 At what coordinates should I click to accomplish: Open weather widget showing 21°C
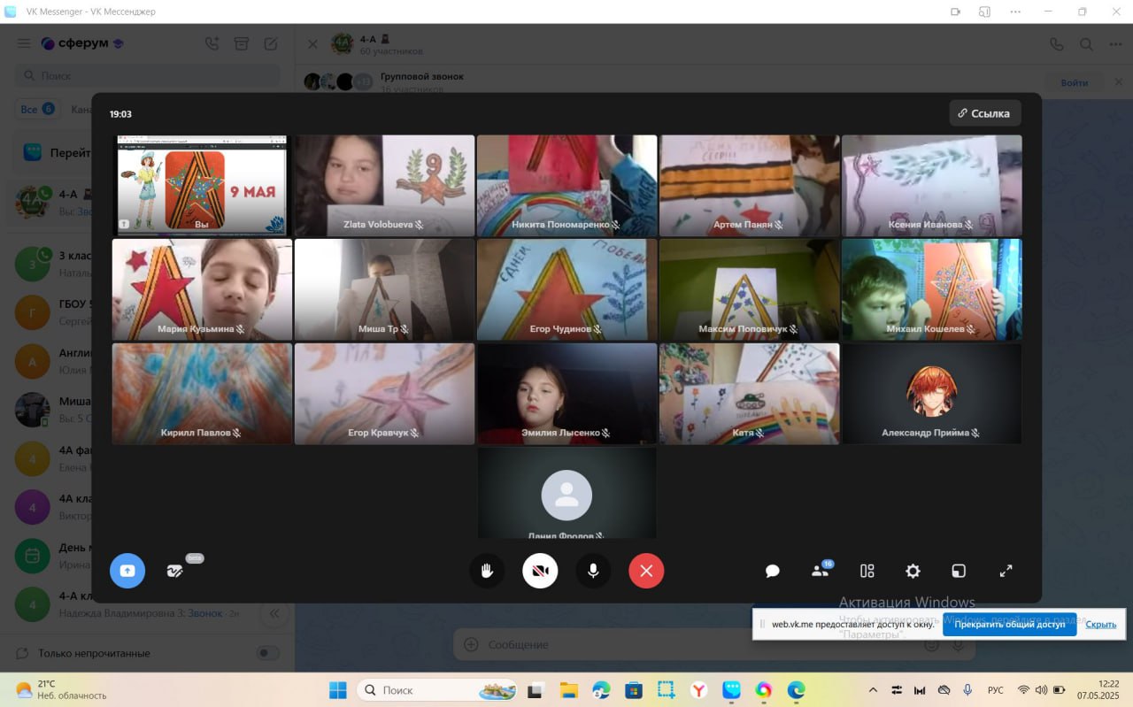[60, 689]
